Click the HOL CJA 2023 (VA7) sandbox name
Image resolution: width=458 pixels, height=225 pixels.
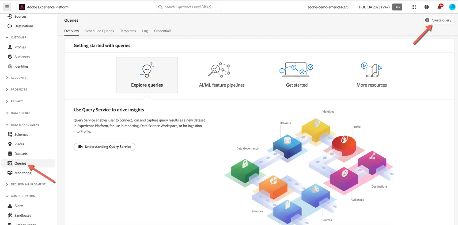coord(374,7)
